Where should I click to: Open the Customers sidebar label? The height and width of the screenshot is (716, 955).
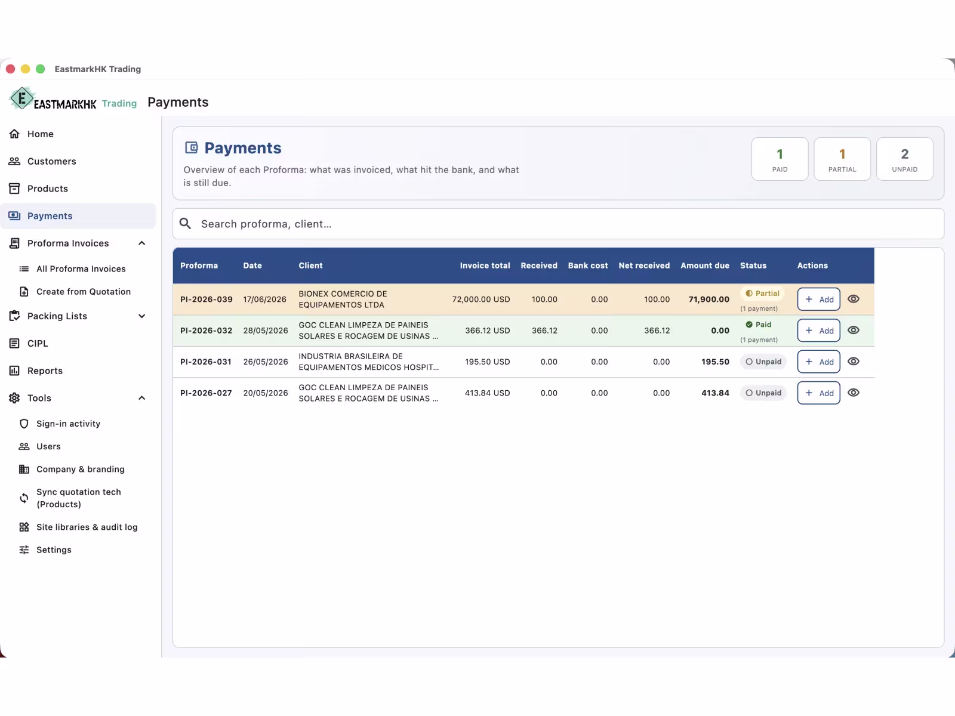[52, 161]
